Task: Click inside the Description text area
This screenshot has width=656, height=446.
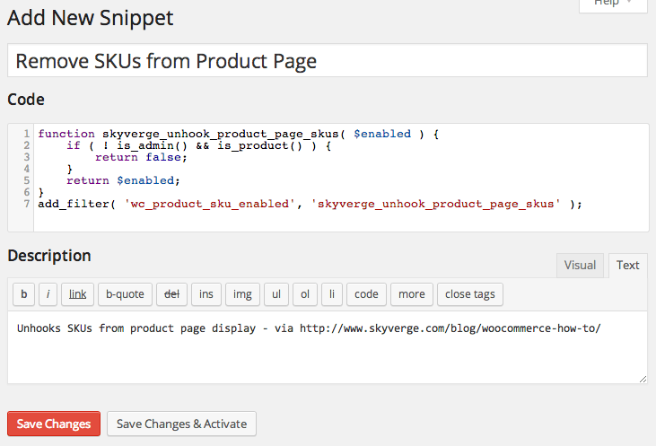Action: [327, 356]
